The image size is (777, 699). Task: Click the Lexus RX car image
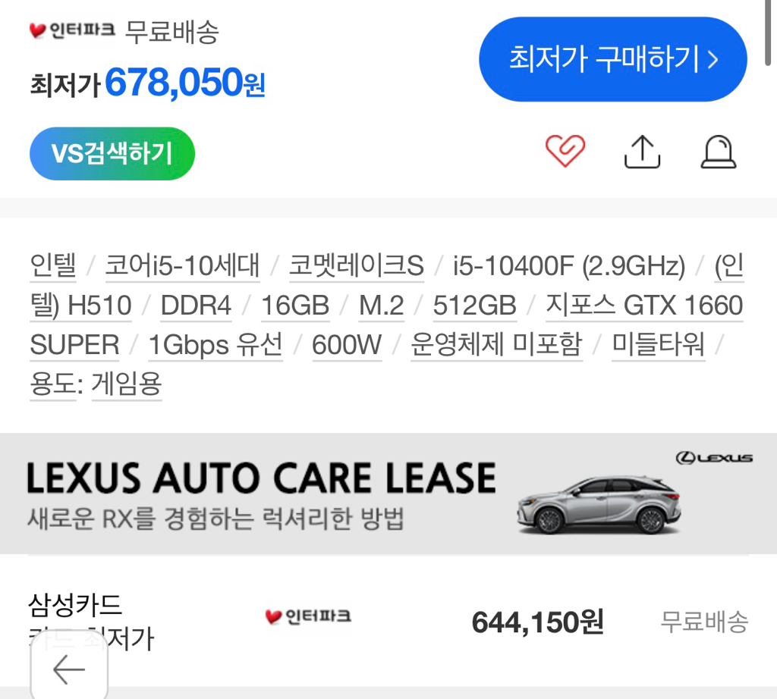tap(599, 505)
